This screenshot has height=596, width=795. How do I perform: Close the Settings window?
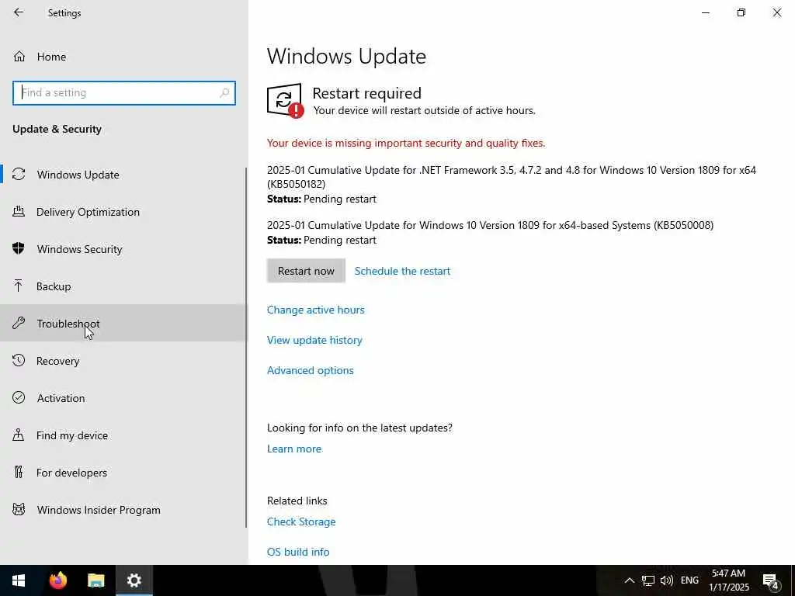click(776, 12)
